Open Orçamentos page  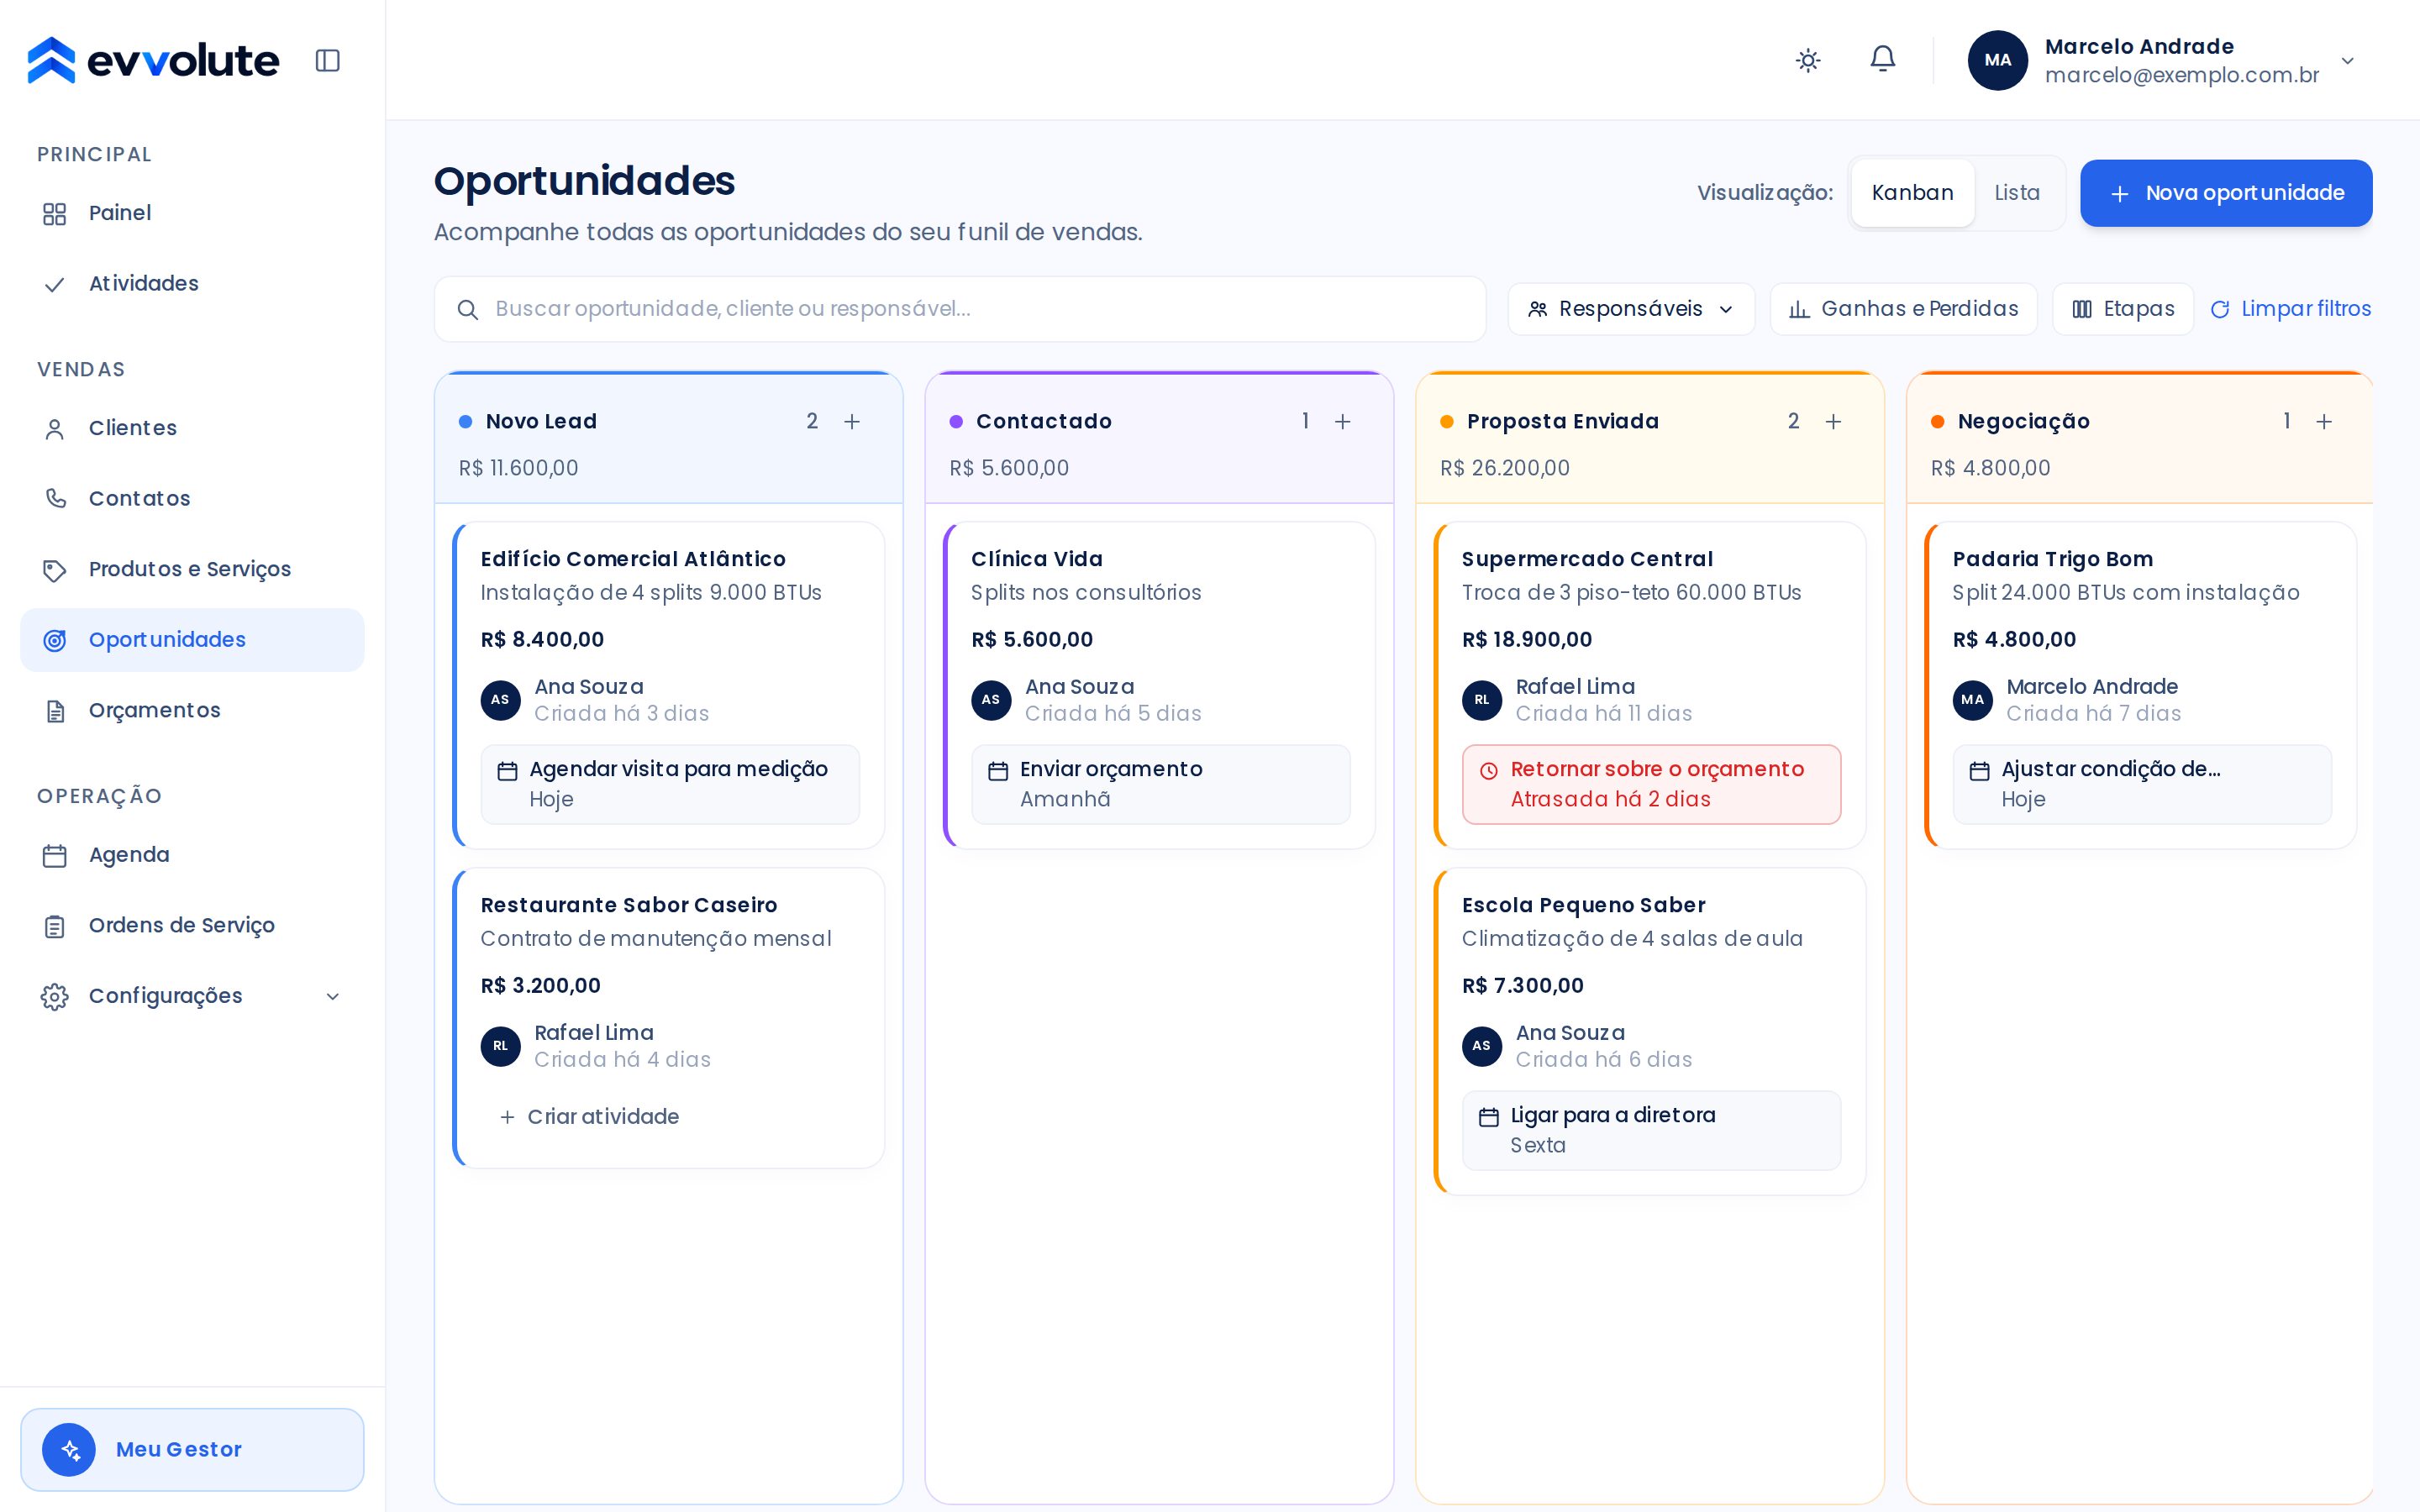[192, 710]
